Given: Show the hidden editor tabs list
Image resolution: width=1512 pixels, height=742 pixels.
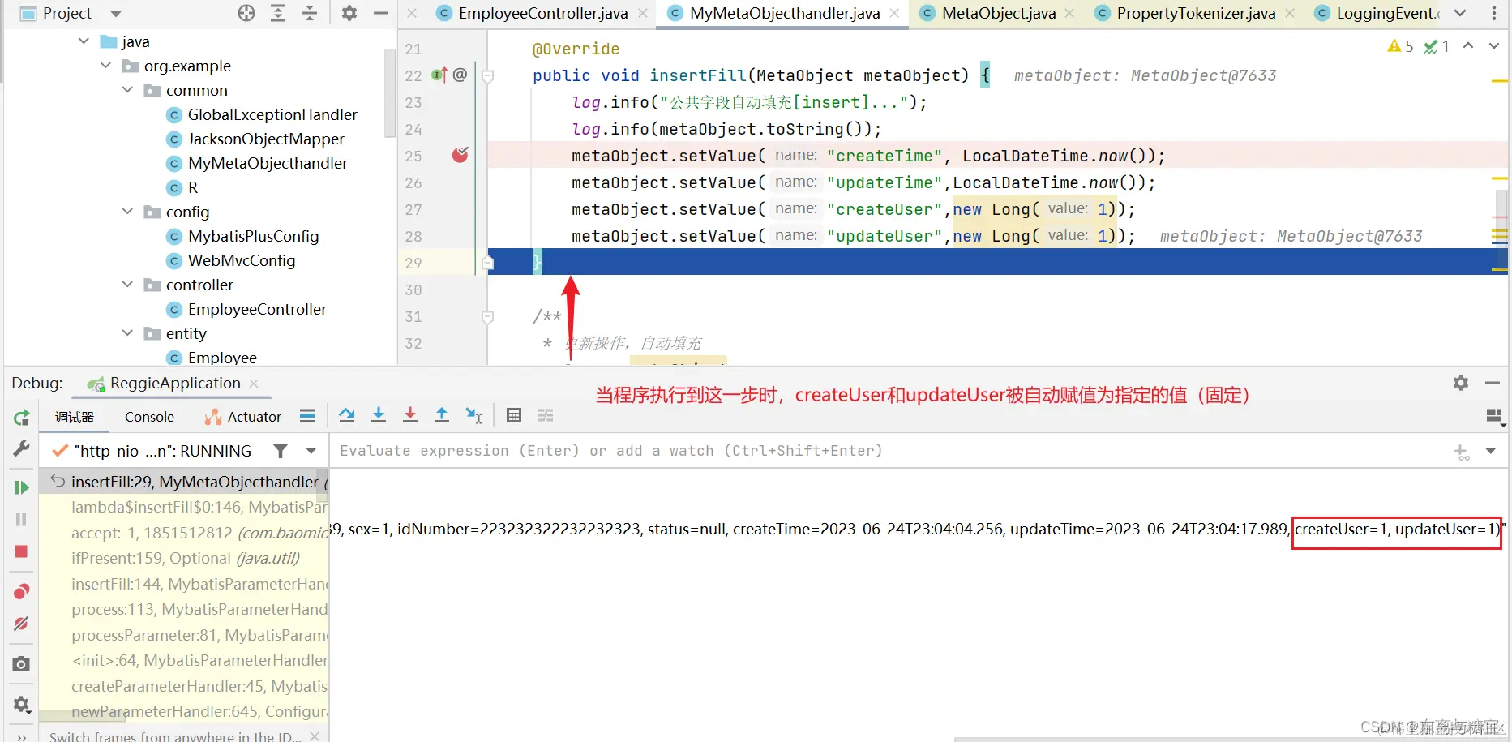Looking at the screenshot, I should (x=1460, y=13).
